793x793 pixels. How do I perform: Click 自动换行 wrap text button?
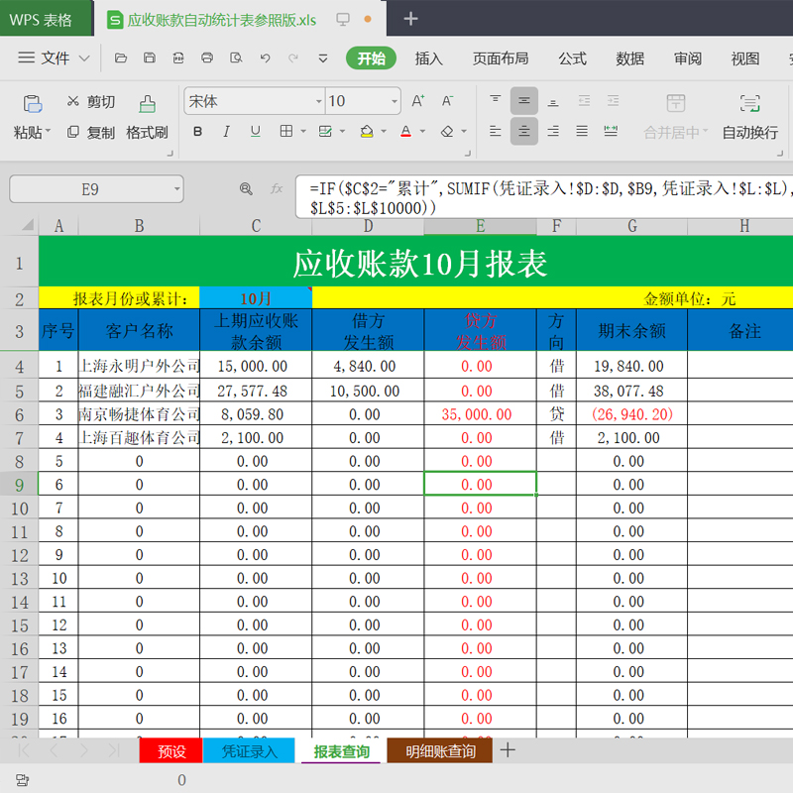750,117
